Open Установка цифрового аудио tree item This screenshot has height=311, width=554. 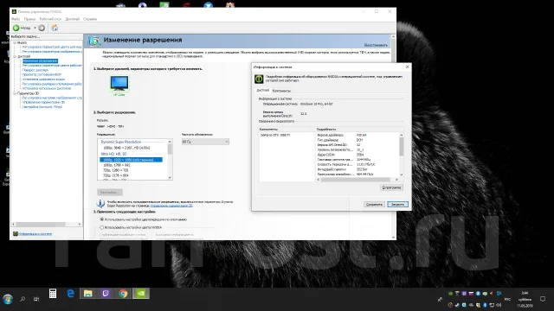pos(43,79)
